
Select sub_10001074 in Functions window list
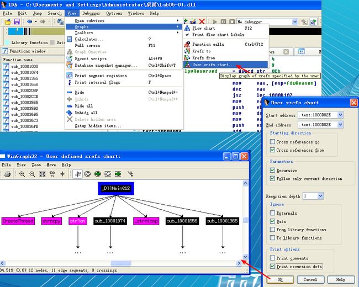tap(25, 72)
